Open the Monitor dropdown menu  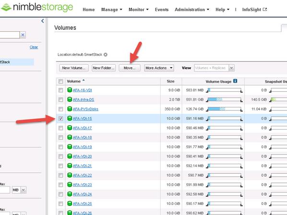point(139,10)
